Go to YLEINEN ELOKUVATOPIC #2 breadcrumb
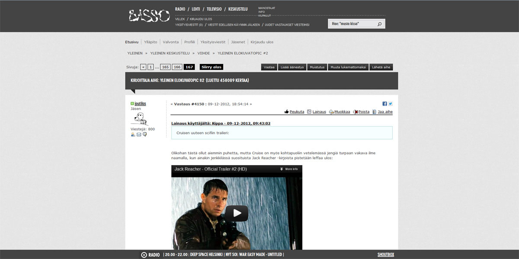Image resolution: width=519 pixels, height=259 pixels. click(243, 53)
